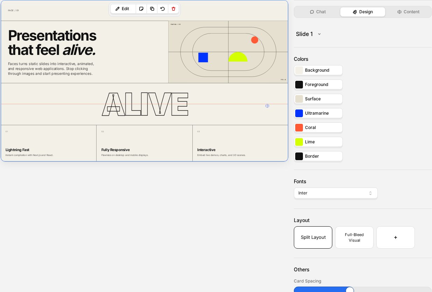The image size is (432, 292).
Task: Select the lime semicircle shape
Action: click(238, 57)
